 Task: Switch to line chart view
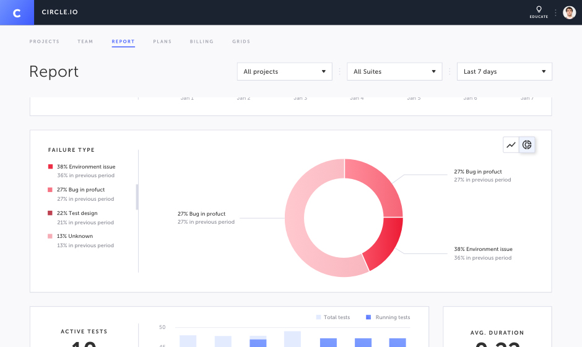pyautogui.click(x=511, y=144)
